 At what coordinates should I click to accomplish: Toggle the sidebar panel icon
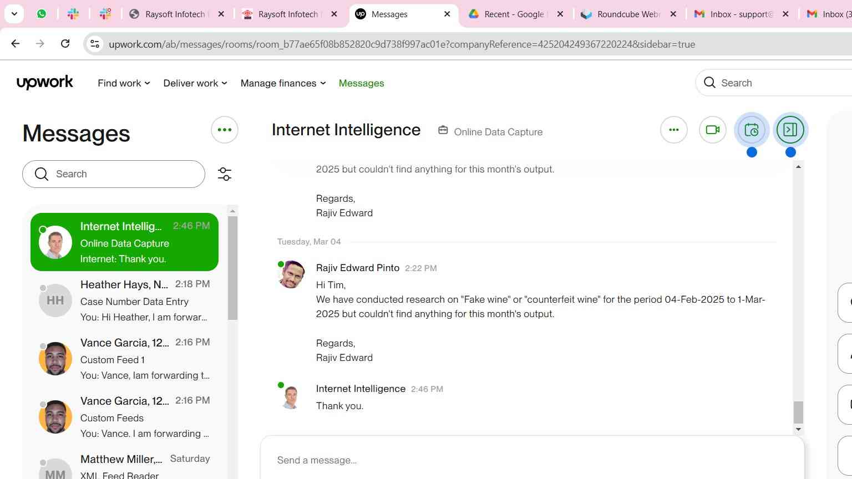coord(790,130)
